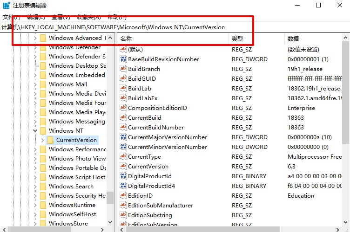Click the Enterprise data value
This screenshot has width=350, height=232.
point(301,108)
